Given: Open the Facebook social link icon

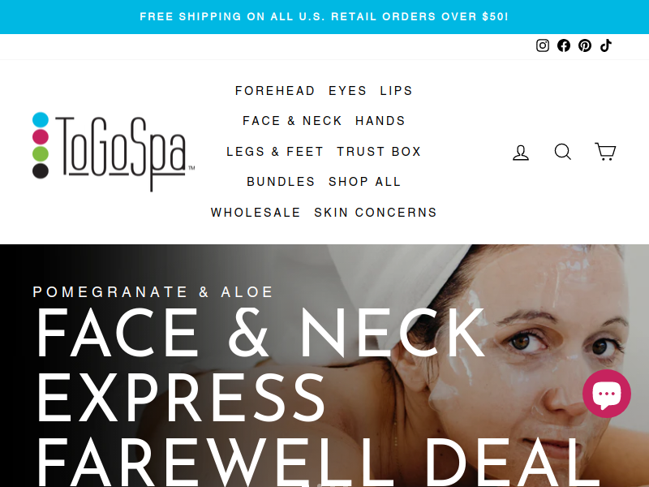Looking at the screenshot, I should (x=563, y=45).
